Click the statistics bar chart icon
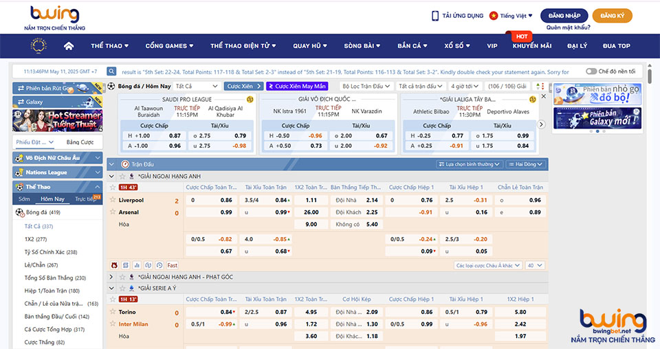Viewport: 660px width, 349px height. pos(137,265)
